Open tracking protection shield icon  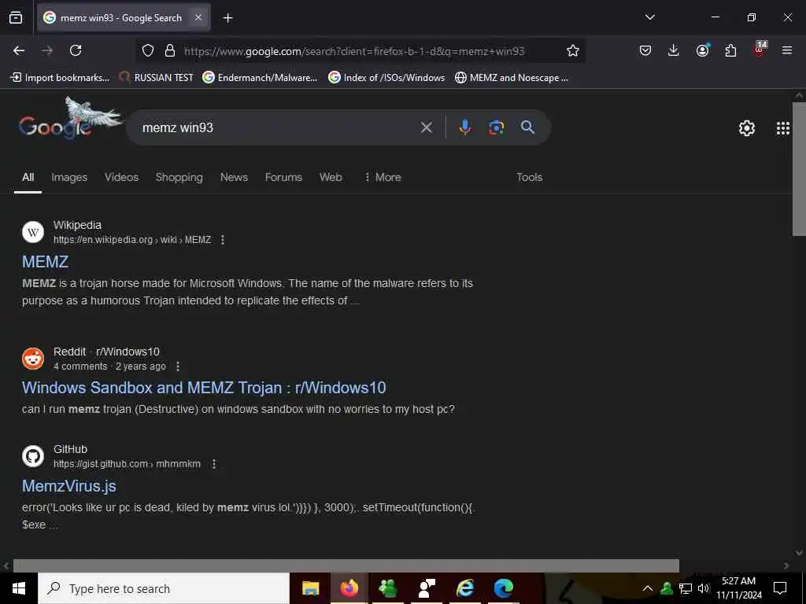click(148, 51)
